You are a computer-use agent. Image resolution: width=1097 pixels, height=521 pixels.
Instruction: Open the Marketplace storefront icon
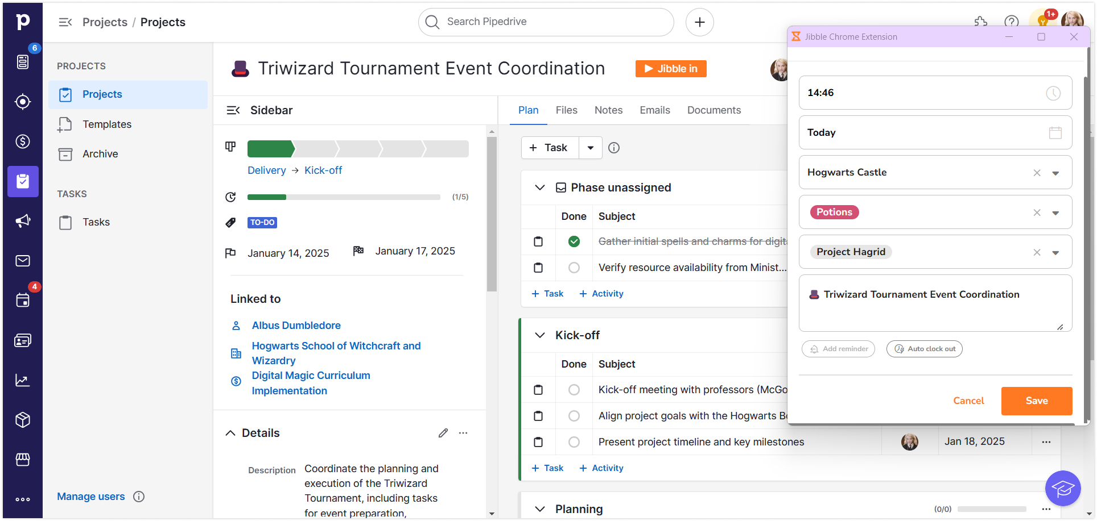[x=23, y=459]
